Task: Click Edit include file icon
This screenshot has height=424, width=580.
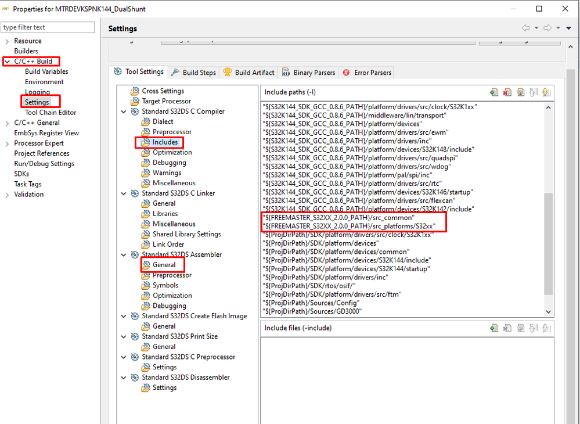Action: (520, 328)
